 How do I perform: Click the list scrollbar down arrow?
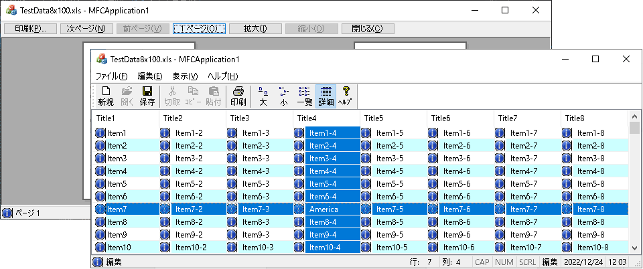(x=634, y=248)
